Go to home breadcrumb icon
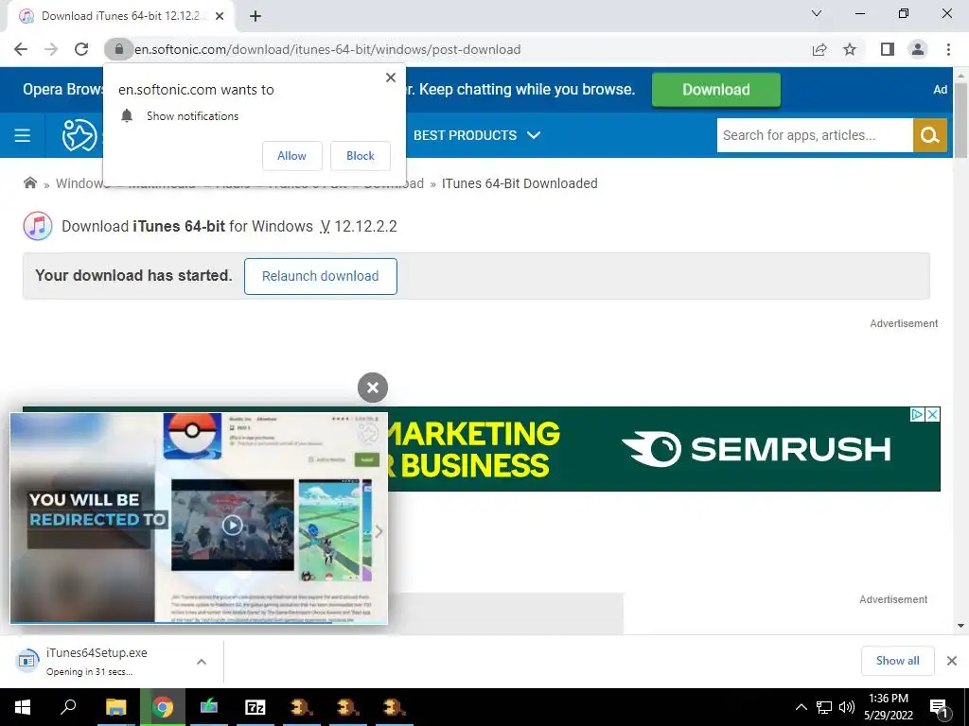Viewport: 969px width, 726px height. click(29, 182)
